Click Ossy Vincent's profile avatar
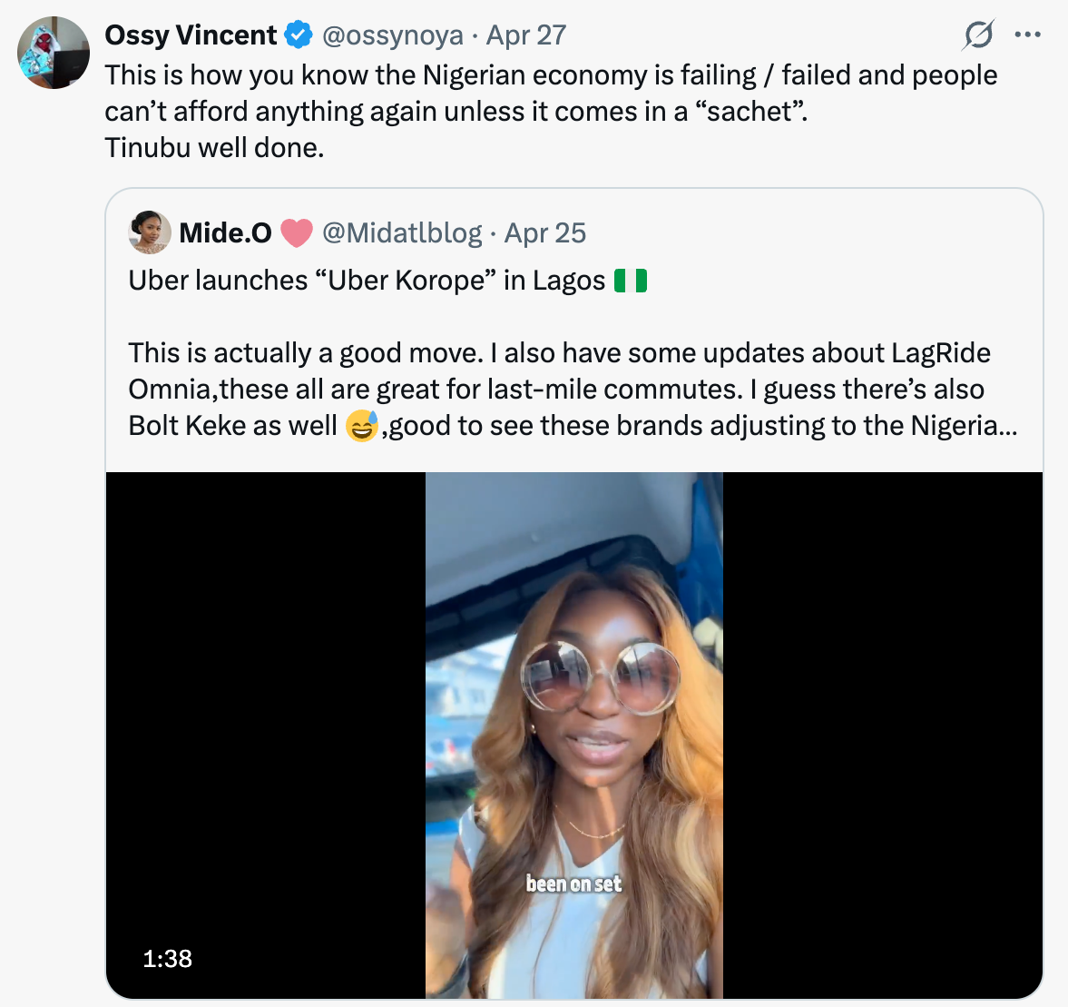Screen dimensions: 1068x1007 [54, 53]
